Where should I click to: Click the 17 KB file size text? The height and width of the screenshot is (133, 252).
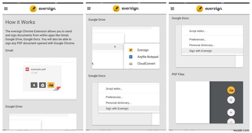click(34, 73)
